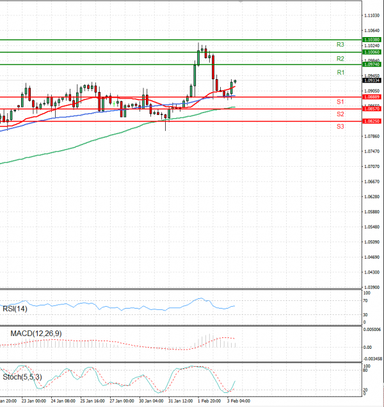
Task: Click the 1.07860 price axis value
Action: point(372,136)
